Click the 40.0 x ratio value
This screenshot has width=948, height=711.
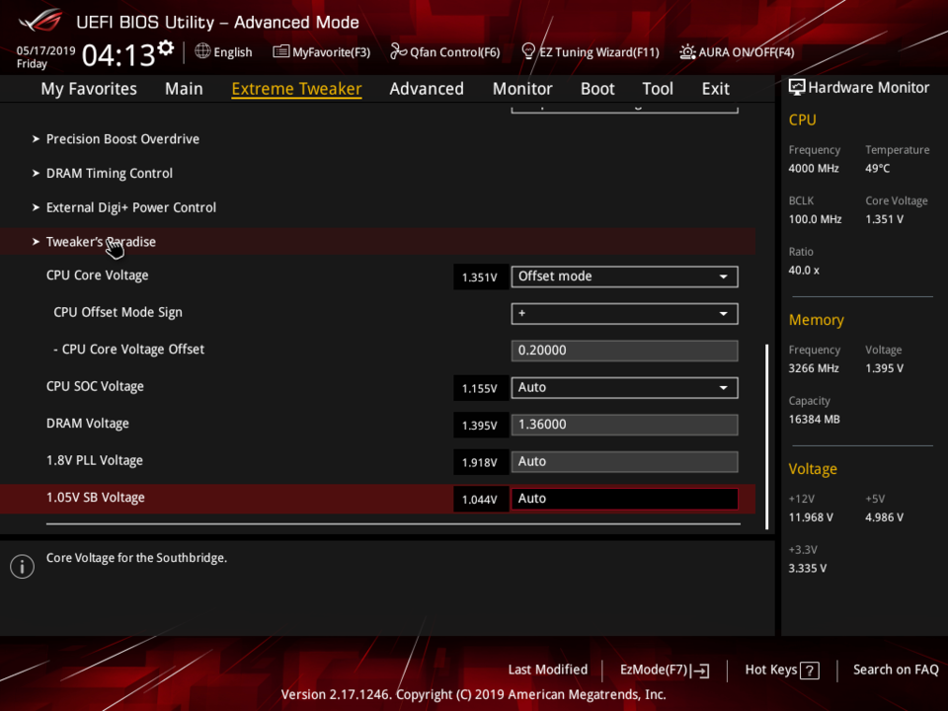[x=804, y=271]
